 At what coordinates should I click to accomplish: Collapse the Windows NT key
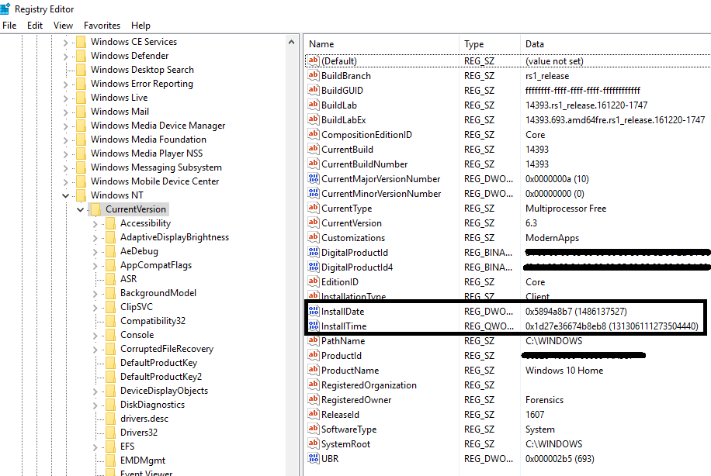click(x=66, y=195)
